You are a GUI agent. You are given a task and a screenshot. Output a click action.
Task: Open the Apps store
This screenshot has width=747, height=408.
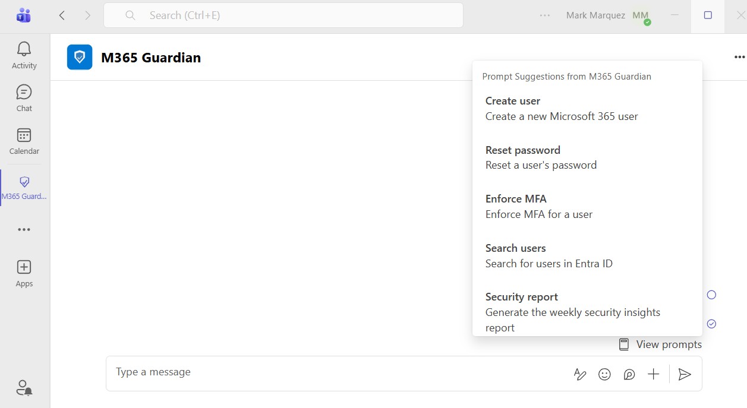[24, 273]
